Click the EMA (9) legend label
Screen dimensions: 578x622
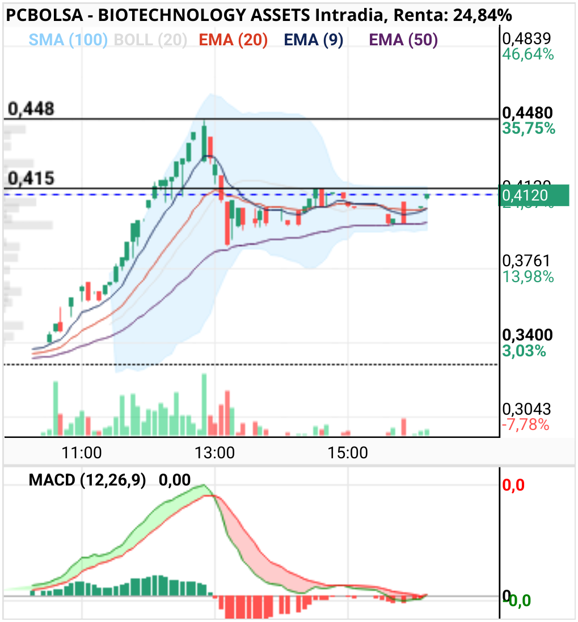[x=314, y=40]
